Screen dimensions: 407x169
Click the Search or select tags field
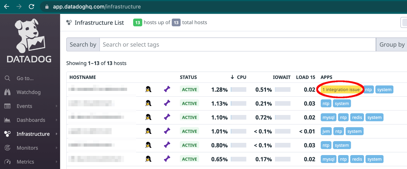pyautogui.click(x=238, y=44)
